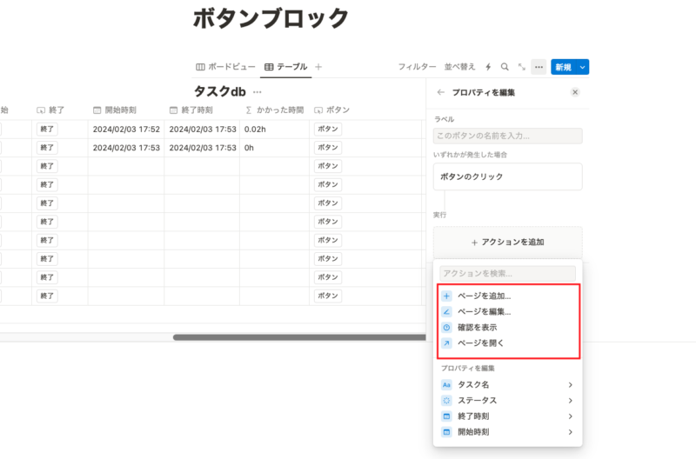Select the ステータス property entry
This screenshot has width=696, height=459.
pos(508,401)
